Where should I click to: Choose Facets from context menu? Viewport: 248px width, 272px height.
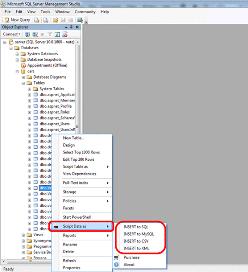(68, 208)
